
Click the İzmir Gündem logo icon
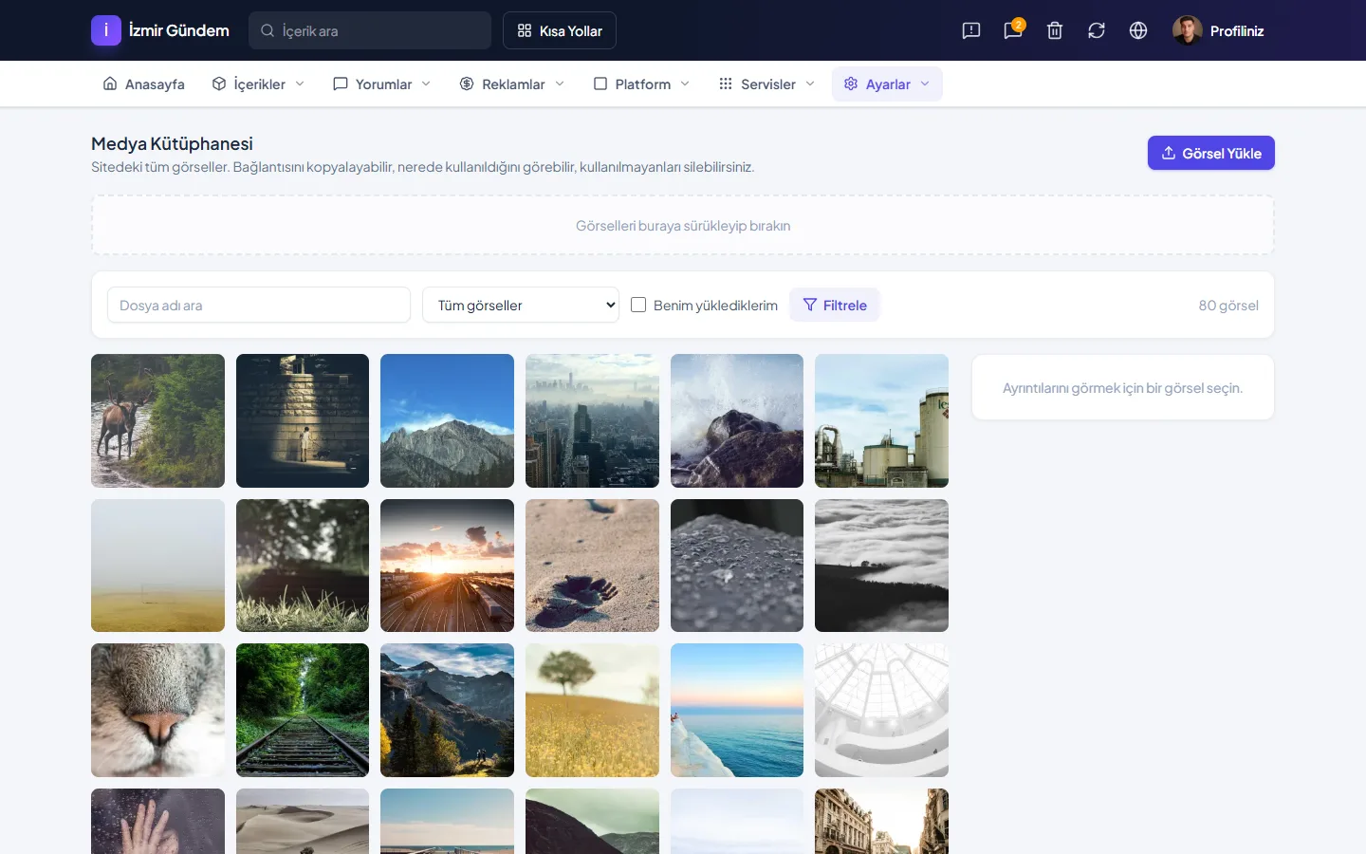pos(106,30)
